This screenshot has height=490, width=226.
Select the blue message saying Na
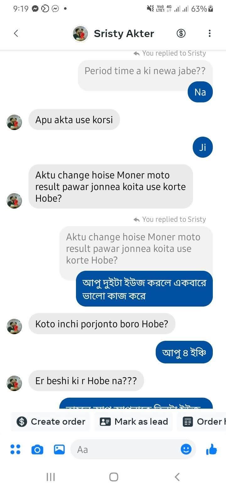[x=200, y=92]
